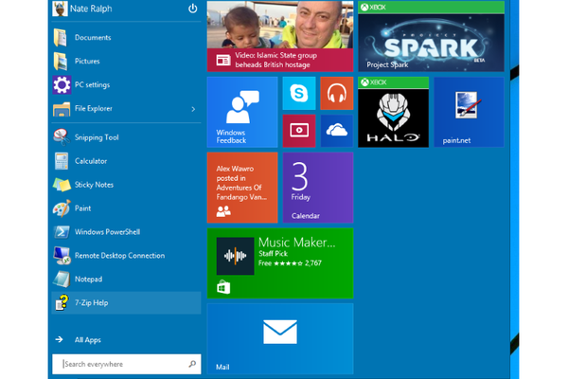Launch the Skype tile

click(299, 93)
